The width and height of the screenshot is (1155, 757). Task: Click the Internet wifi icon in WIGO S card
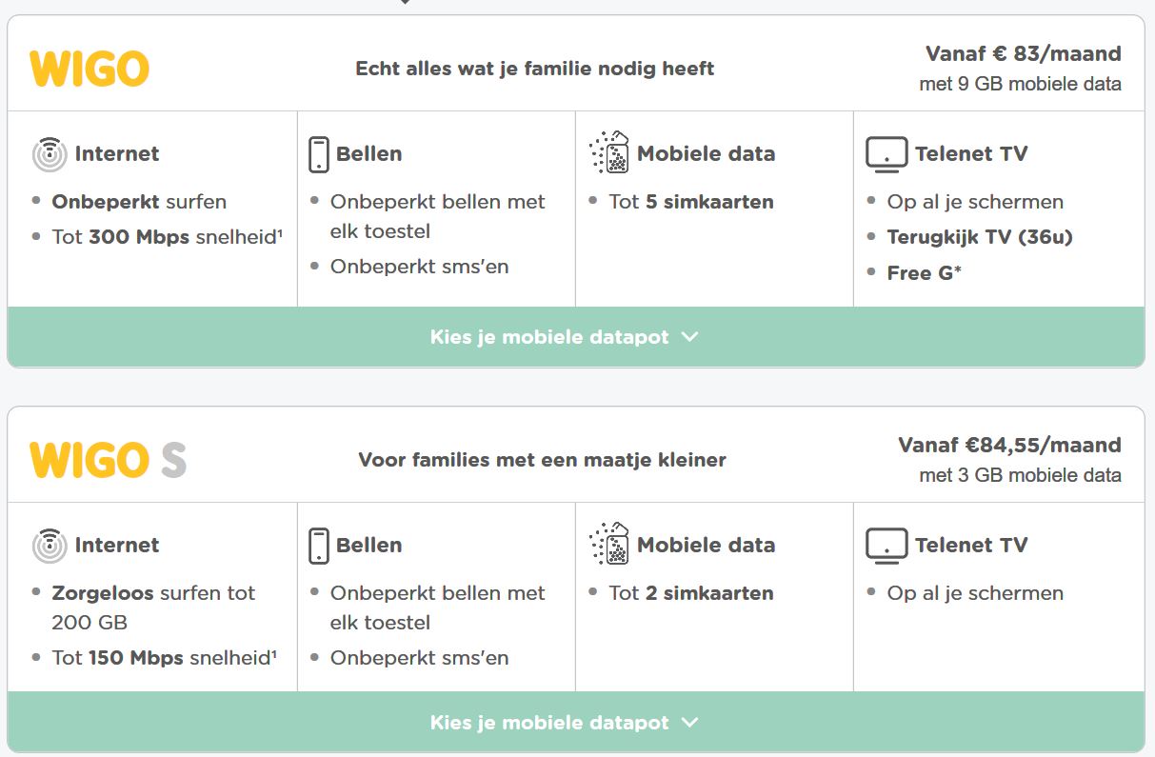(x=50, y=546)
